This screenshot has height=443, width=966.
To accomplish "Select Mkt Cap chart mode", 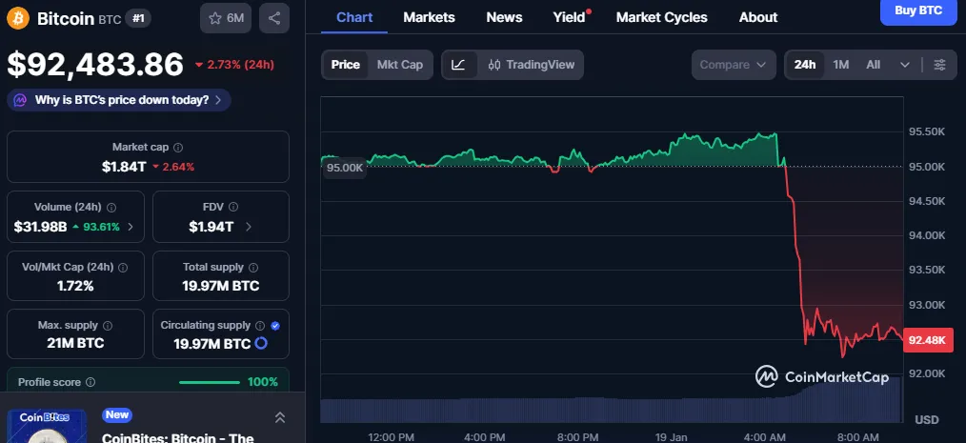I will click(x=400, y=65).
